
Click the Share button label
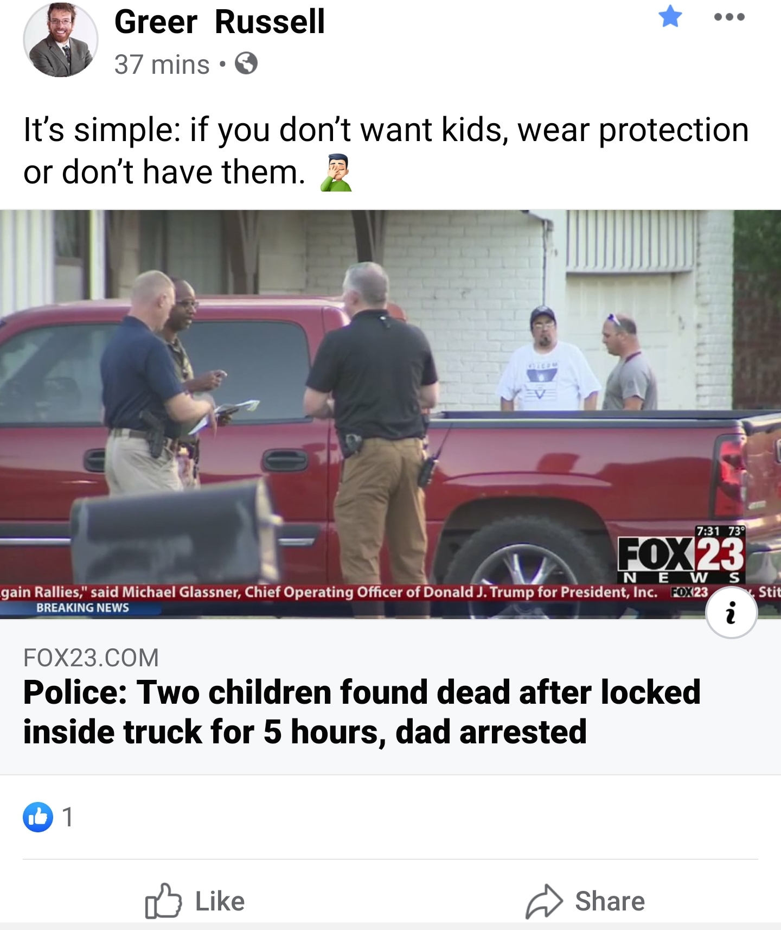tap(610, 901)
